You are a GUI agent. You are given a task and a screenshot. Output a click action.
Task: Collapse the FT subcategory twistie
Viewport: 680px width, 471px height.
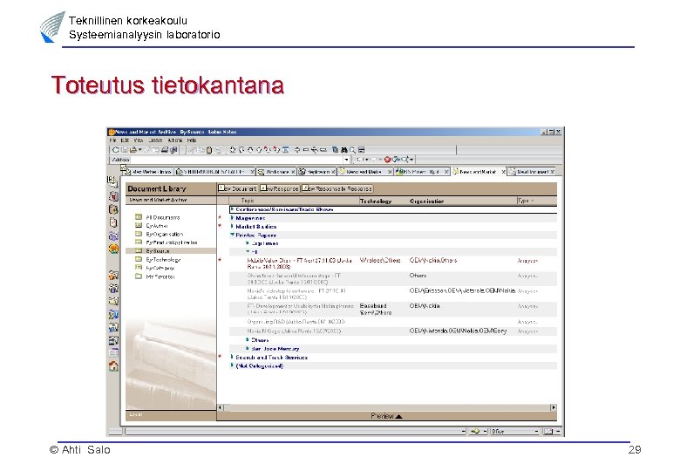248,251
